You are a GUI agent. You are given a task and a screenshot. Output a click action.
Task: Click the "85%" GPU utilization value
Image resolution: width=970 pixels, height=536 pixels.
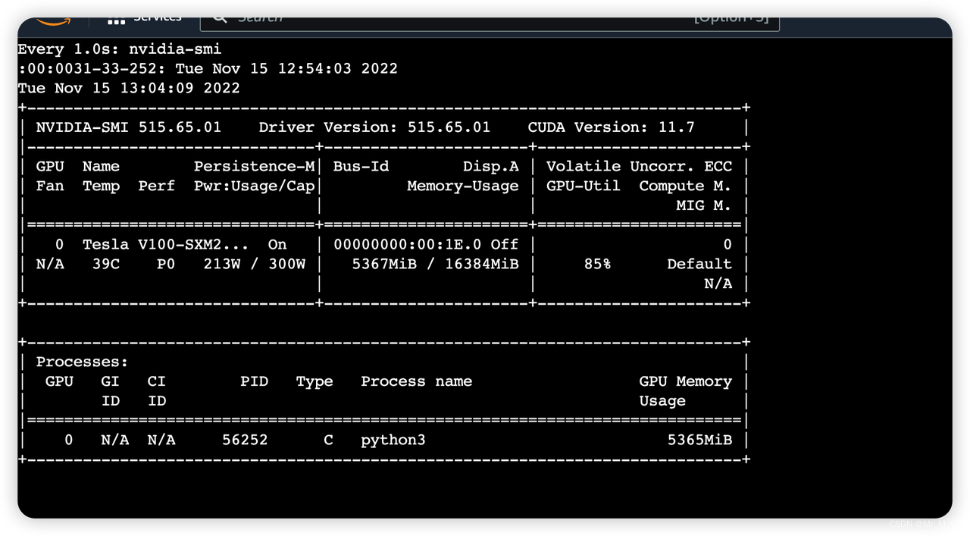point(597,264)
